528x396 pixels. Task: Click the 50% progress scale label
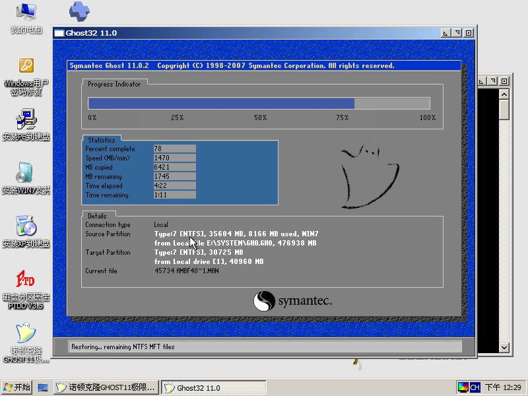point(260,117)
